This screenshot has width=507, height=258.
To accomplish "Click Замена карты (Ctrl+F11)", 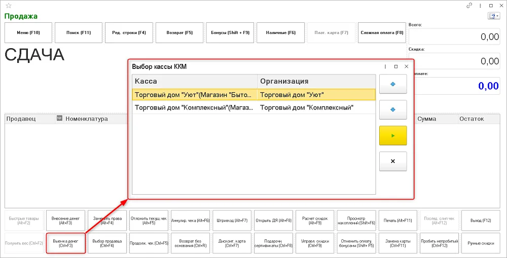I will 398,243.
